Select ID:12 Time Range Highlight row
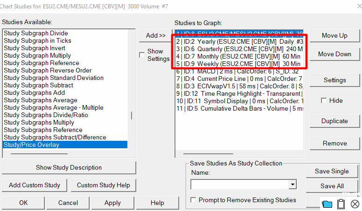Screen dimensions: 362x211 239,93
